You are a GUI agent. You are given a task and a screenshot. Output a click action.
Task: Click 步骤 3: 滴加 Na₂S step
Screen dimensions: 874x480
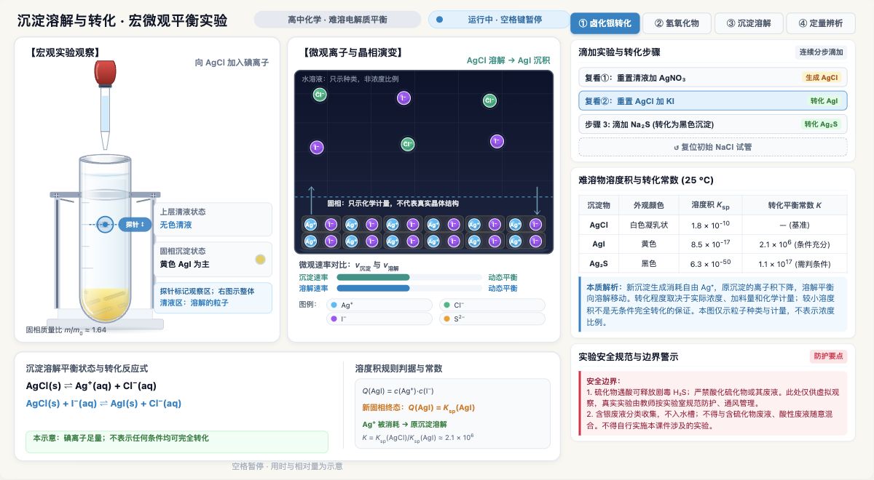coord(712,124)
